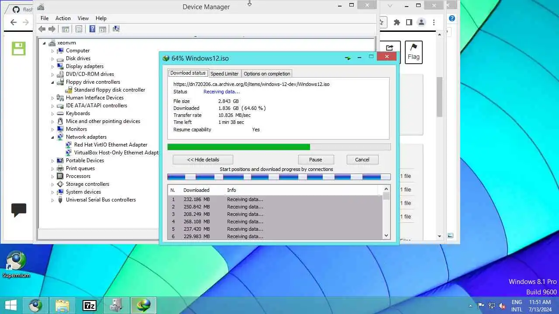Click the 7-Zip taskbar icon

point(90,305)
